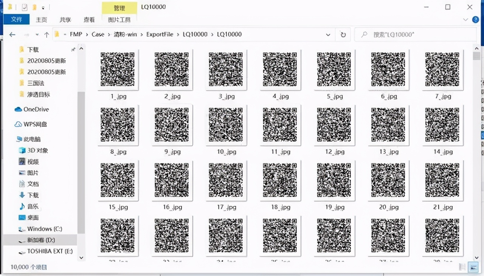Click the new folder icon in Quick Access toolbar

click(x=35, y=7)
